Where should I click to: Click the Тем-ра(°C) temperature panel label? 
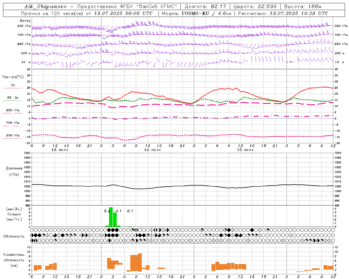13,77
